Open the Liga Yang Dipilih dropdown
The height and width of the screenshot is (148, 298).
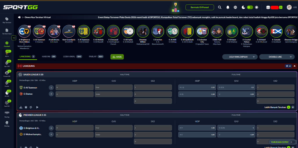pyautogui.click(x=240, y=57)
